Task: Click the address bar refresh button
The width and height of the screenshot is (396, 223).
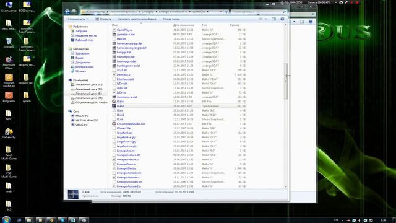Action: pos(226,12)
